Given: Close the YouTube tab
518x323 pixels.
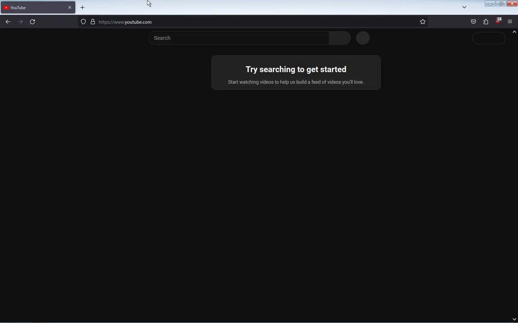Looking at the screenshot, I should coord(70,8).
